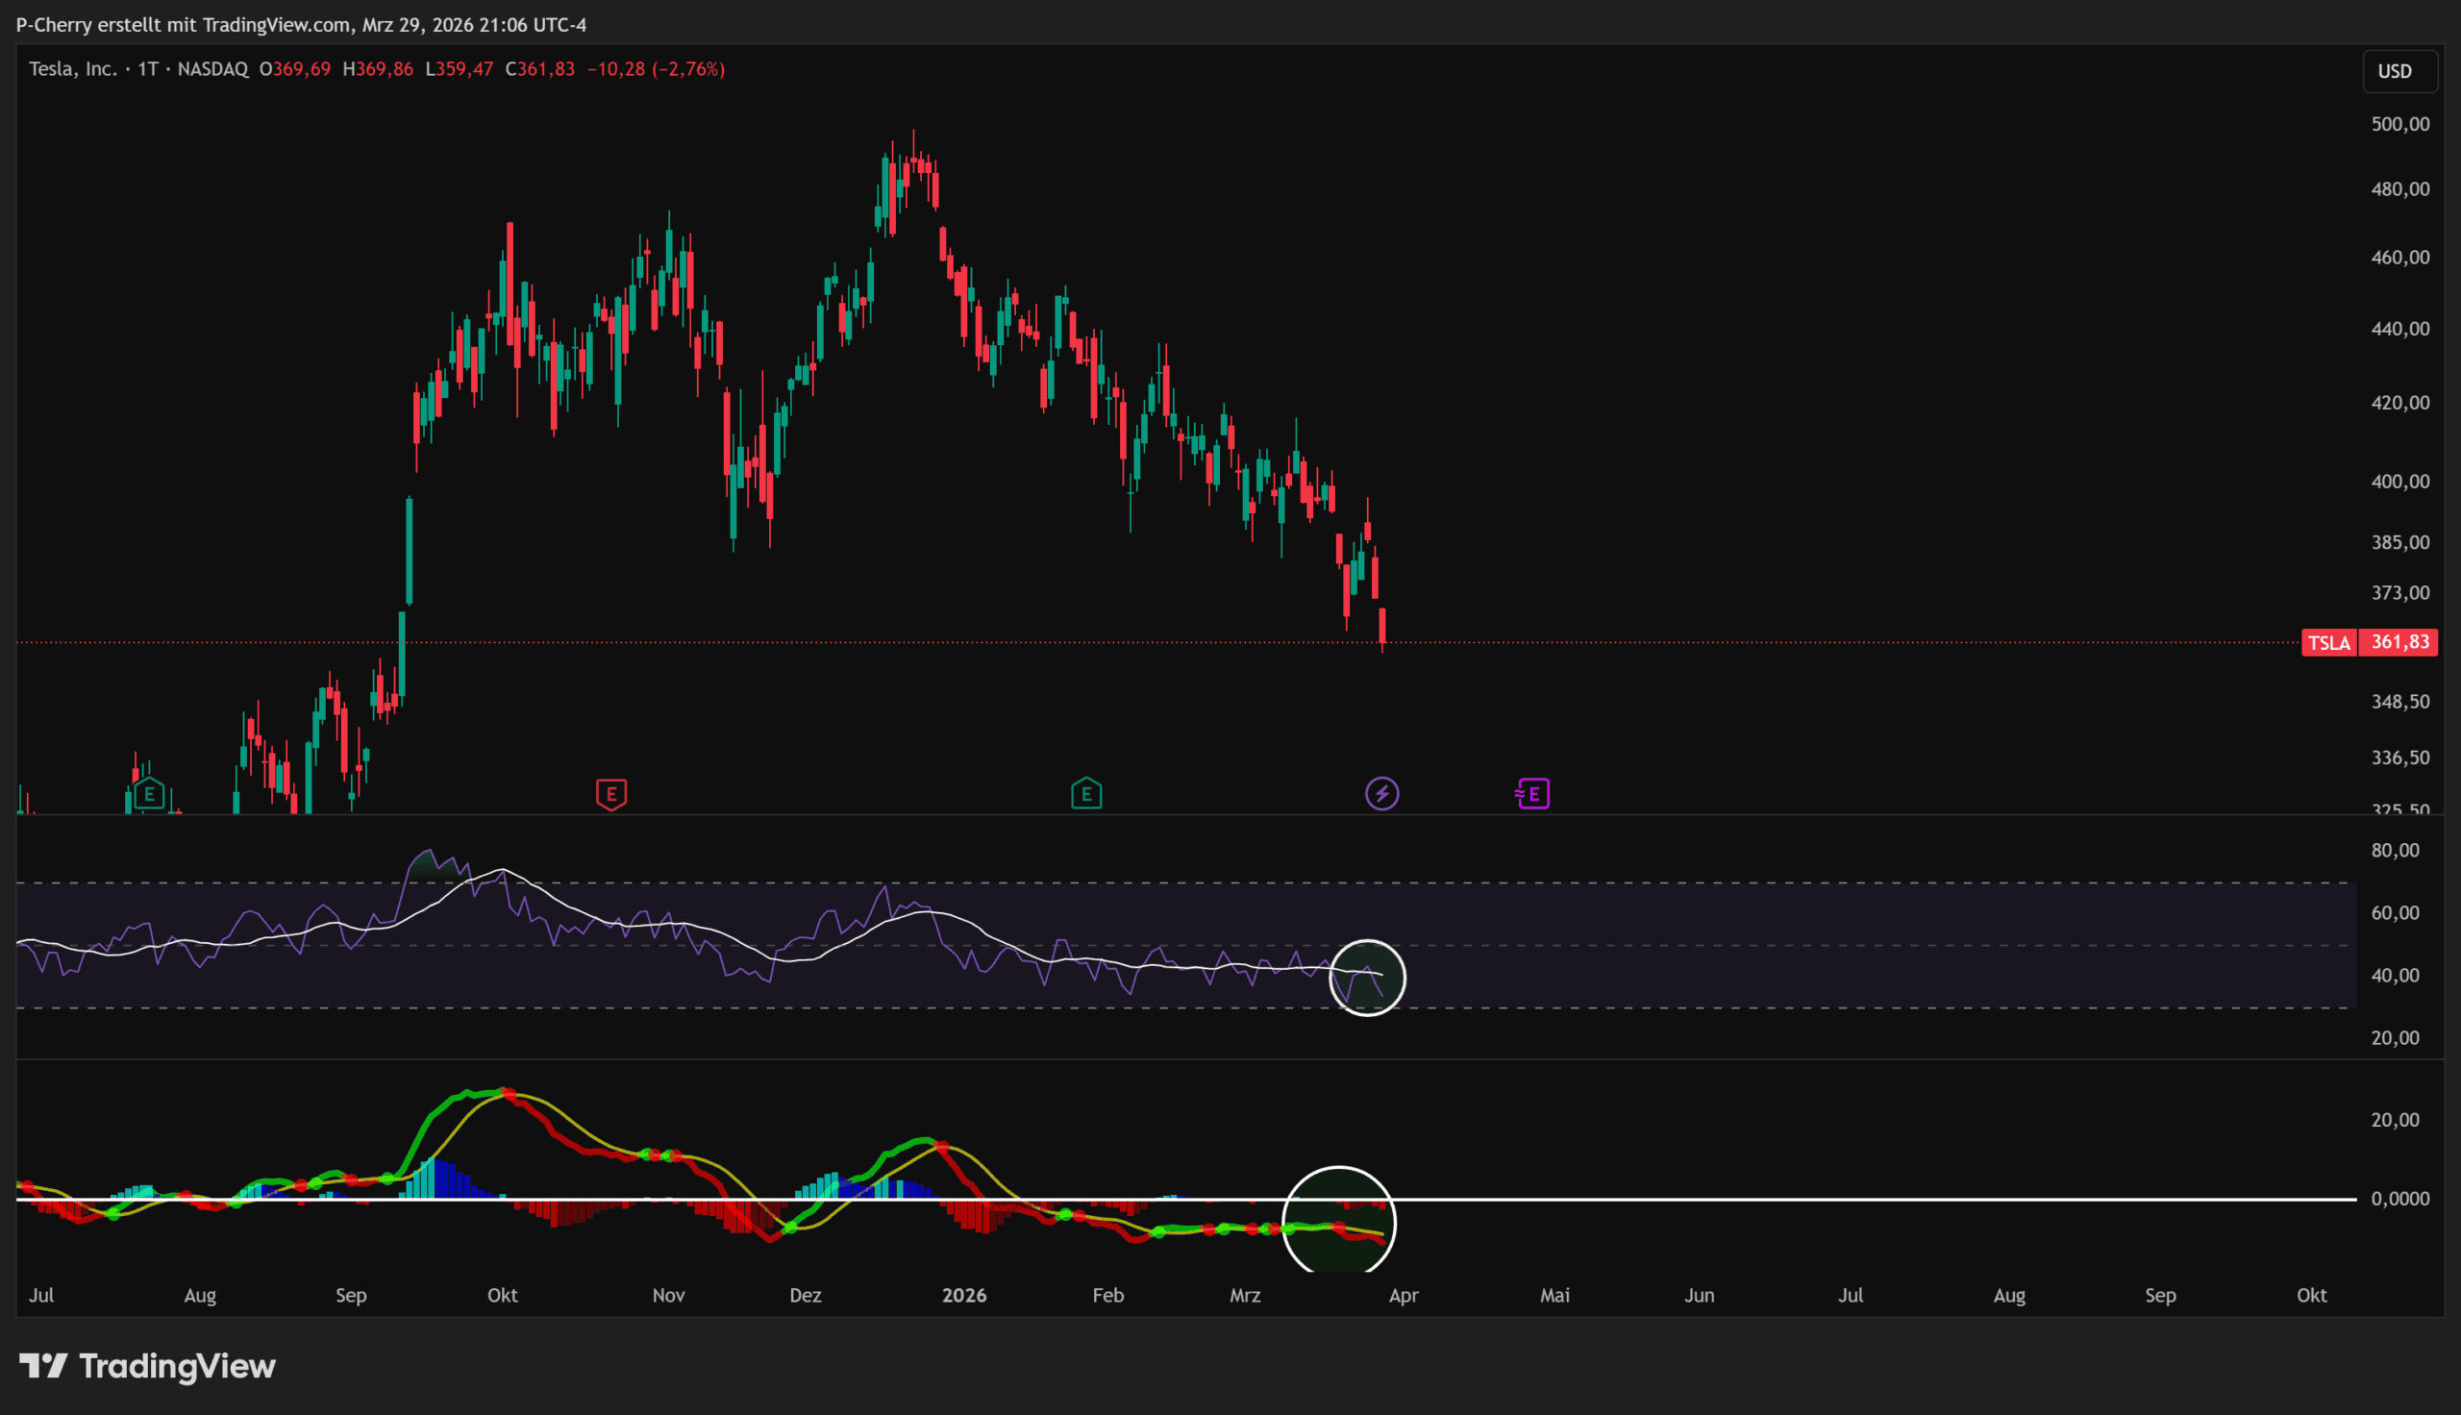Click the 361,83 last price label
This screenshot has height=1415, width=2461.
[x=2399, y=642]
